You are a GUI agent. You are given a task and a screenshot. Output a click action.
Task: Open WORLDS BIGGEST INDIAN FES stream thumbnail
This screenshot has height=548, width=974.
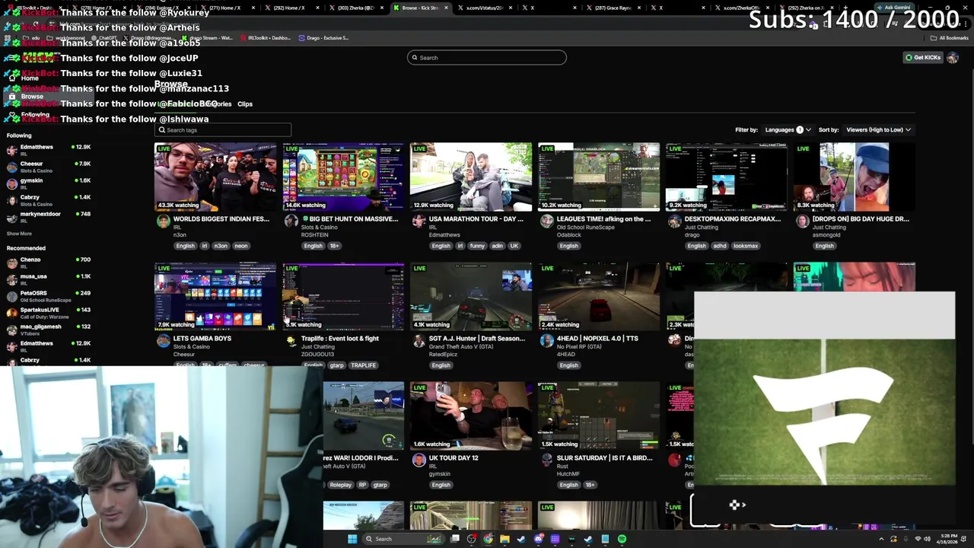215,177
